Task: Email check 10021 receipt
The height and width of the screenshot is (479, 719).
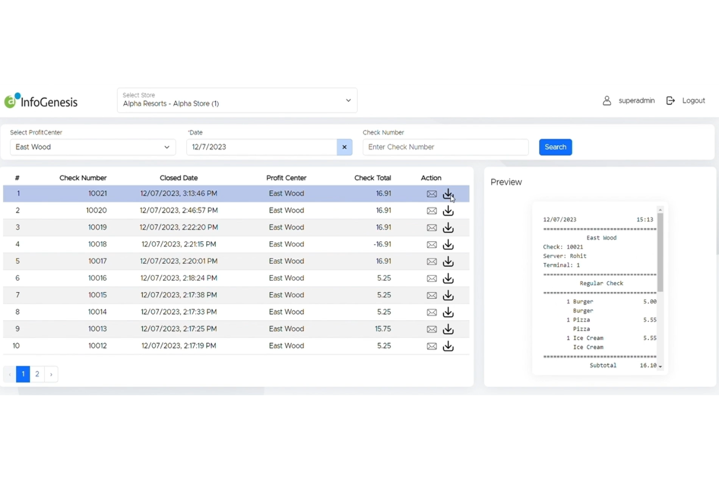Action: [x=431, y=194]
